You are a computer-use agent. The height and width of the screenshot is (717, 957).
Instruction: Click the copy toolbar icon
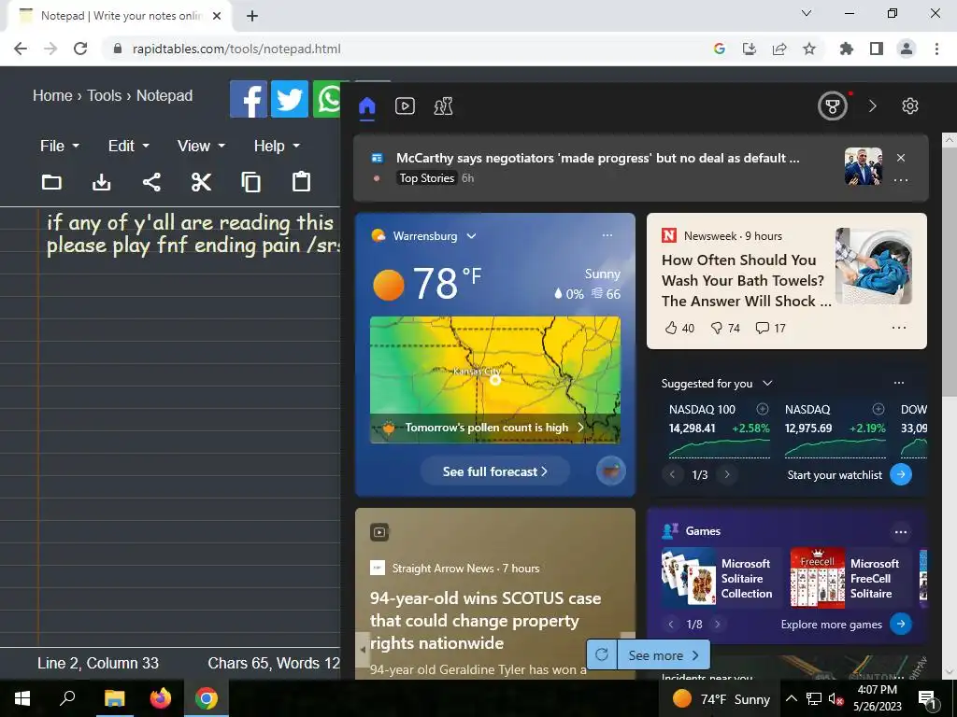pyautogui.click(x=250, y=182)
